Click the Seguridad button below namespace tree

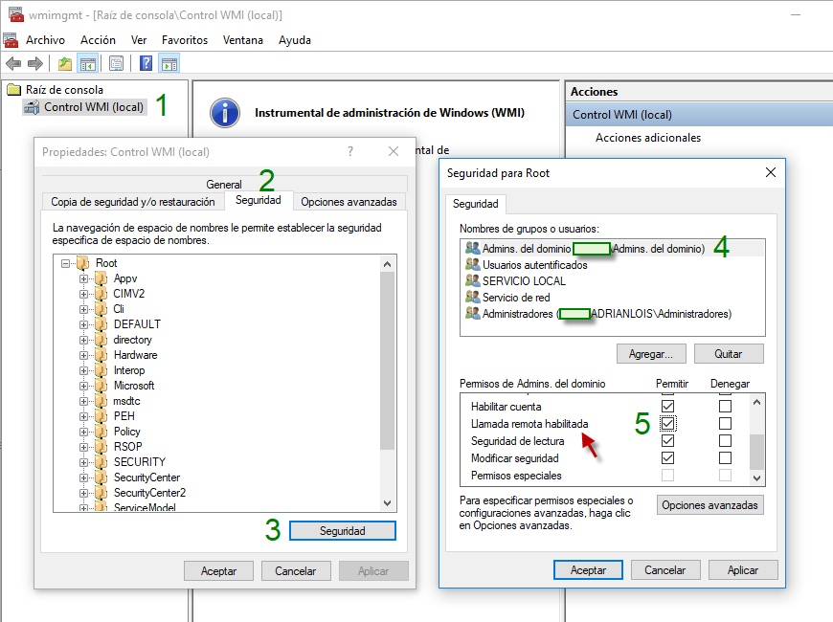(x=343, y=531)
